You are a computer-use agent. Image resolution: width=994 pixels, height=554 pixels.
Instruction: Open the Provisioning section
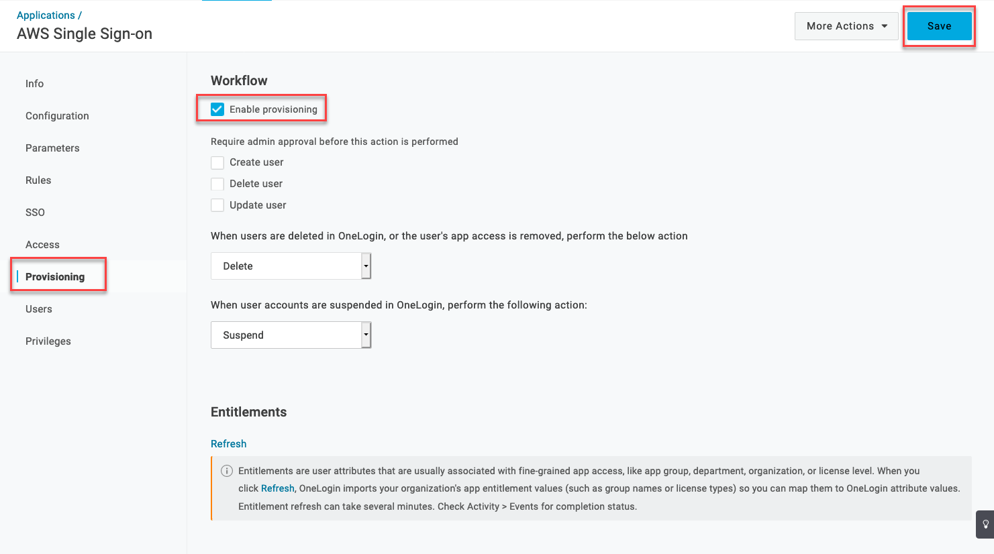tap(54, 276)
